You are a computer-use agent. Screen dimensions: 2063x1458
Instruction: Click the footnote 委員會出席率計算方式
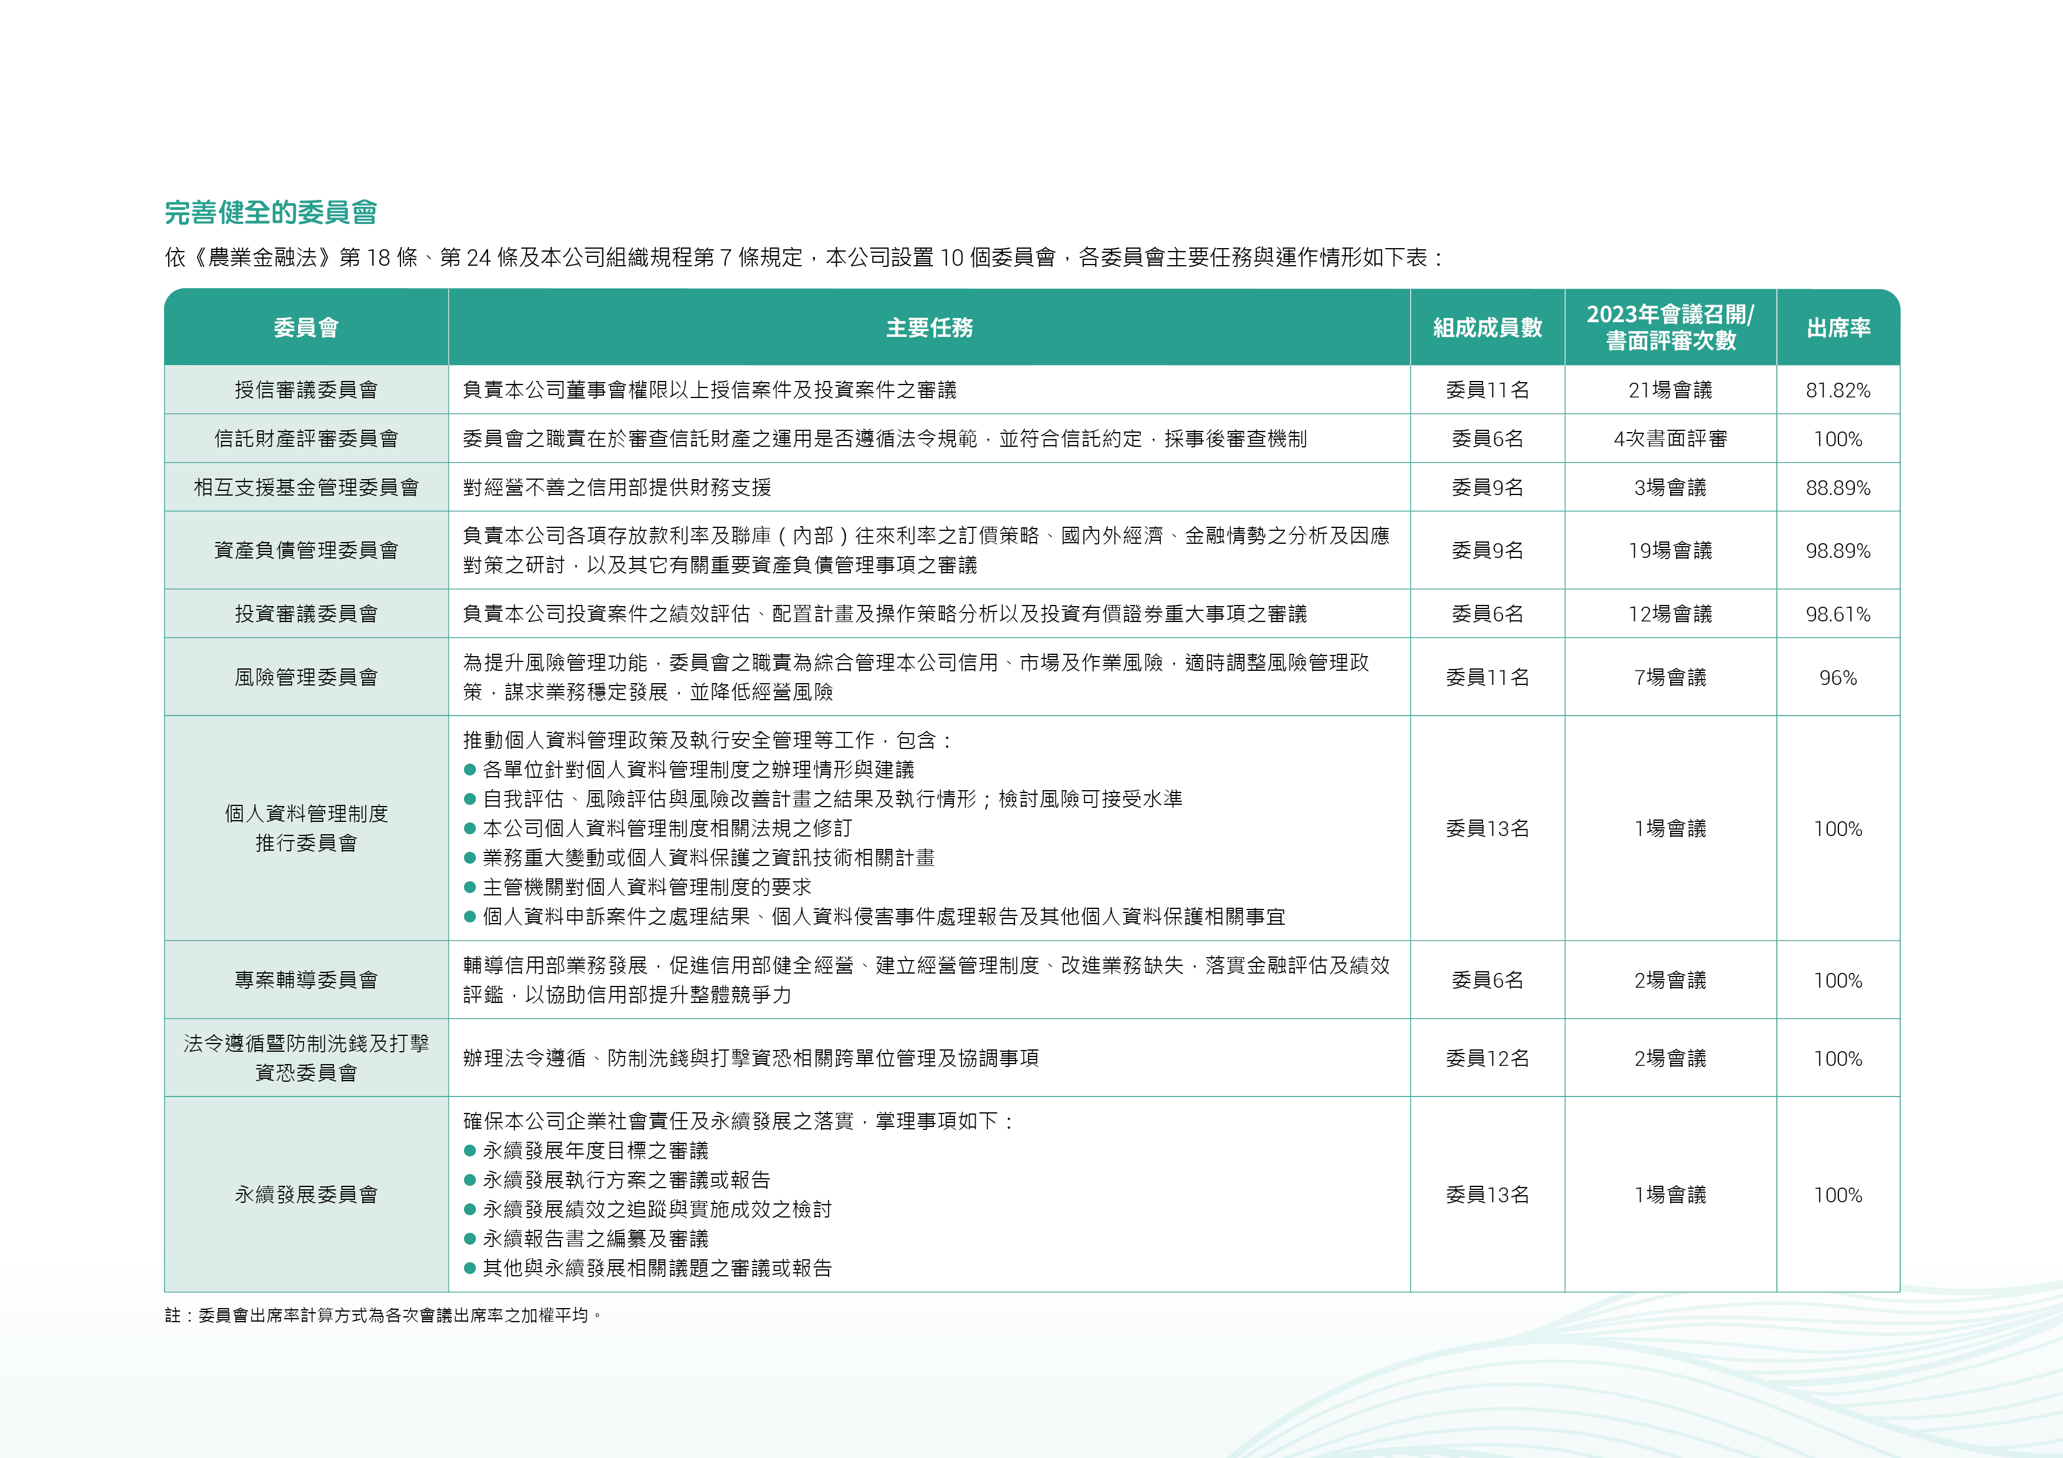click(383, 1315)
